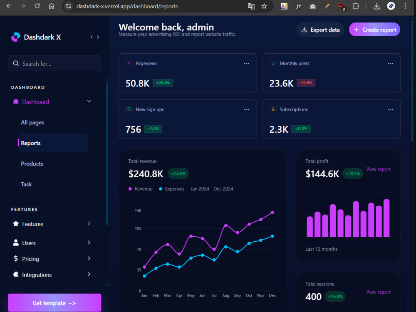This screenshot has width=416, height=312.
Task: Focus the Search for... input field
Action: [x=54, y=63]
